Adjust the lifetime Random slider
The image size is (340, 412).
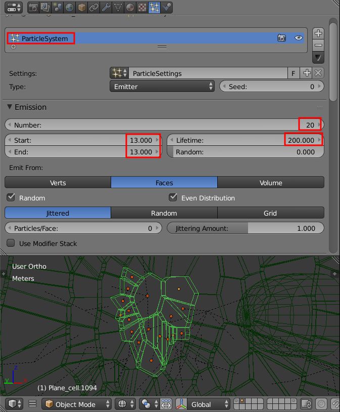click(246, 152)
